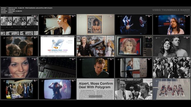The width and height of the screenshot is (191, 107).
Task: Select the three blond men posing thumbnail
Action: 95,46
